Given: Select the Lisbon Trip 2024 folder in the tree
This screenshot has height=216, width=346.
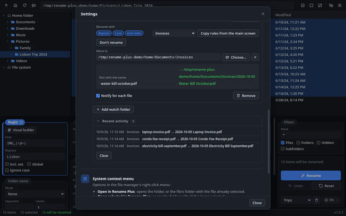Looking at the screenshot, I should pyautogui.click(x=35, y=54).
